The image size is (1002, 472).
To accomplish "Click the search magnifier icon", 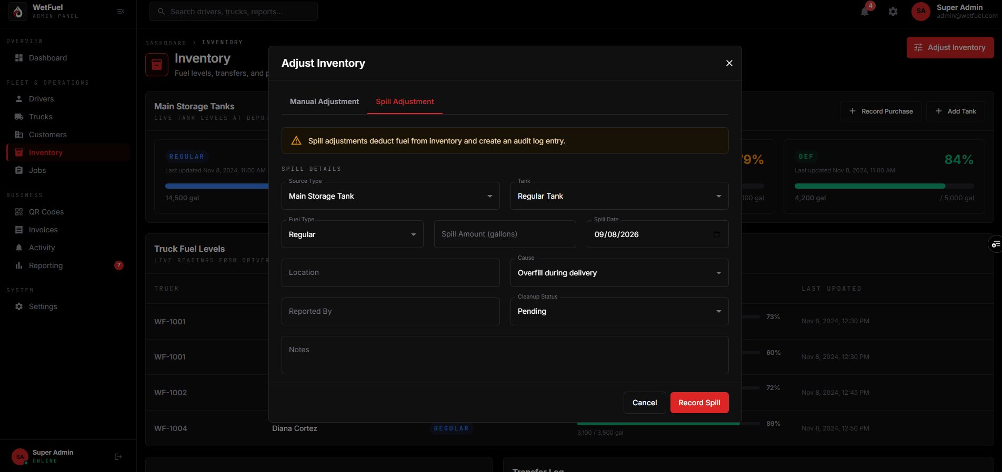I will [x=162, y=12].
